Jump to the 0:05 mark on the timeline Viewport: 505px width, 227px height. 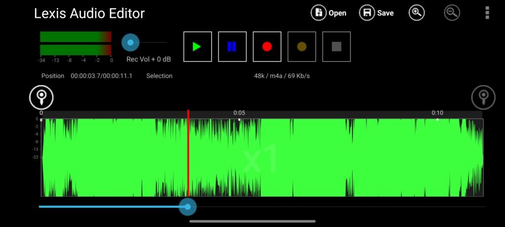239,113
